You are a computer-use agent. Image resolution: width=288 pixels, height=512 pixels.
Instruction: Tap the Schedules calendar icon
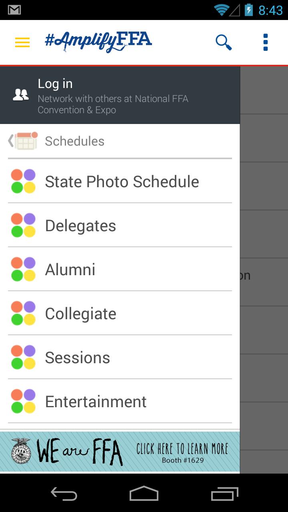[x=26, y=141]
